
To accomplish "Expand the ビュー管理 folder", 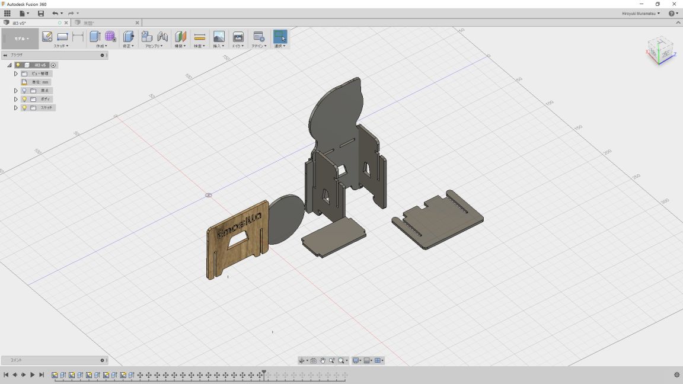I will pos(15,73).
